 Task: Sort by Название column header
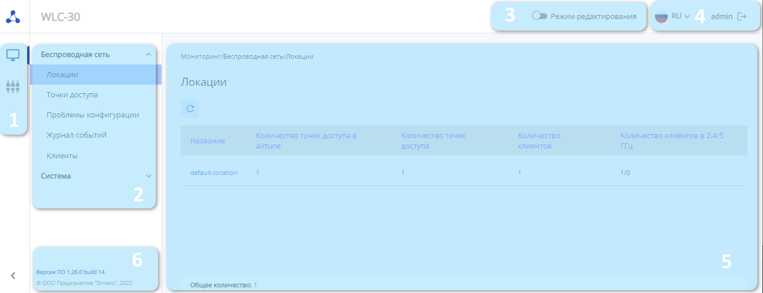208,141
